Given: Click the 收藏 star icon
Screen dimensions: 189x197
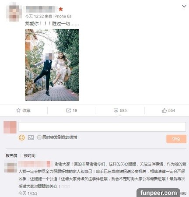Looking at the screenshot, I should pyautogui.click(x=18, y=110).
